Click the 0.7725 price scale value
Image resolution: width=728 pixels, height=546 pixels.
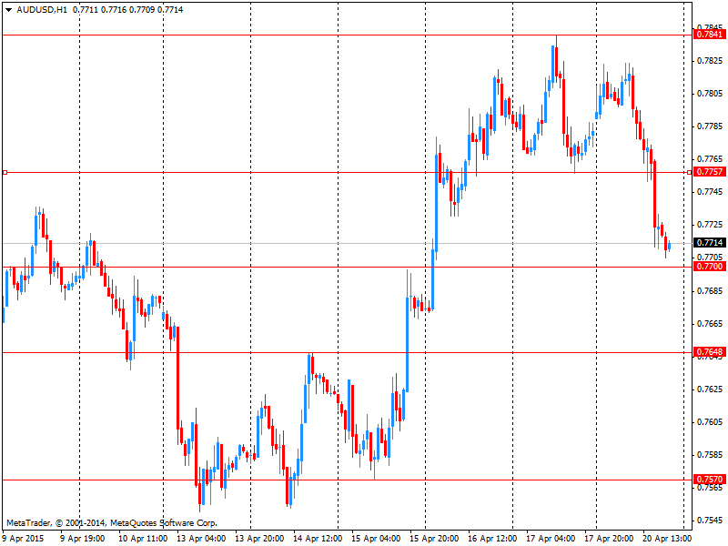click(x=710, y=225)
